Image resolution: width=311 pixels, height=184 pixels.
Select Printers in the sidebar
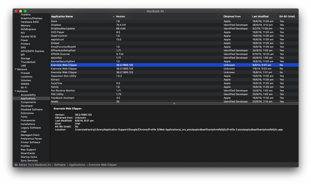(x=26, y=44)
